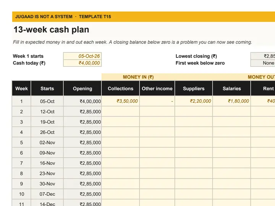Select week 1 Suppliers cell ₹2,20,000

coord(194,101)
